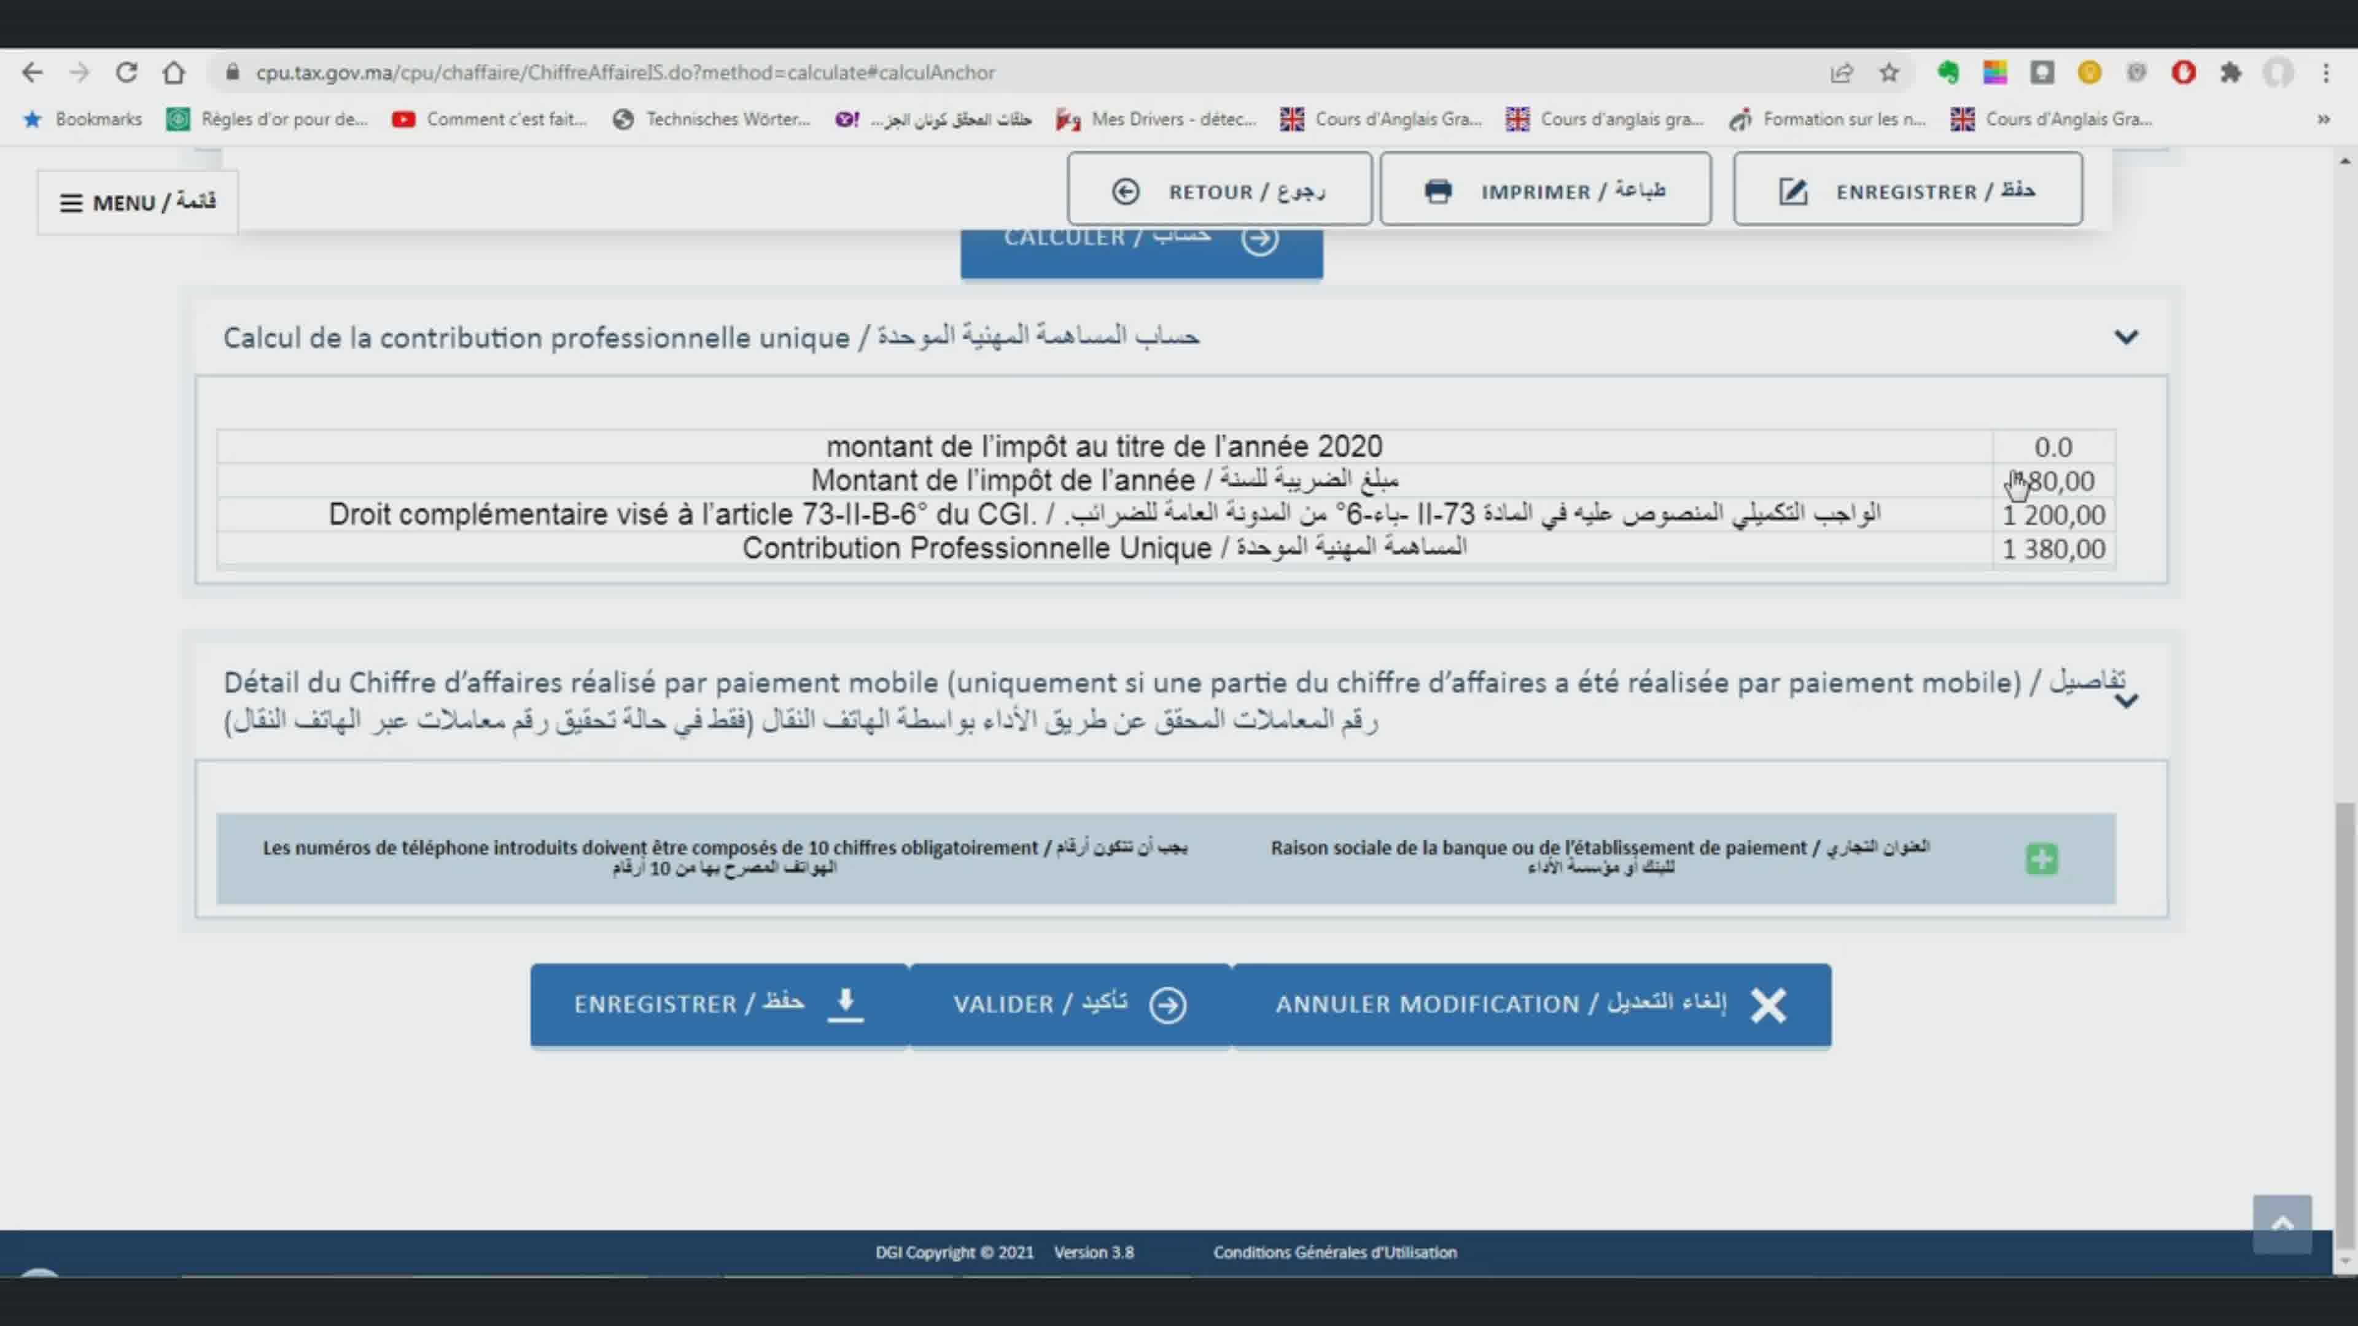
Task: Open the MENU hamburger button
Action: (x=138, y=202)
